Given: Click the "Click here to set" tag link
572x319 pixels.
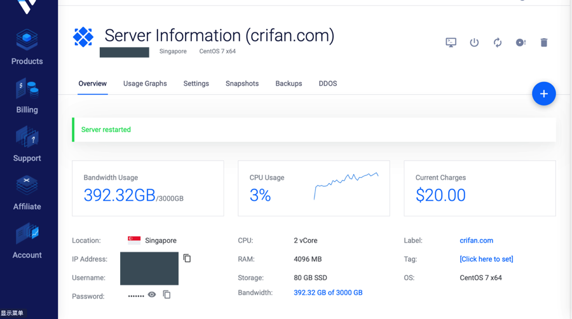Looking at the screenshot, I should pos(486,259).
